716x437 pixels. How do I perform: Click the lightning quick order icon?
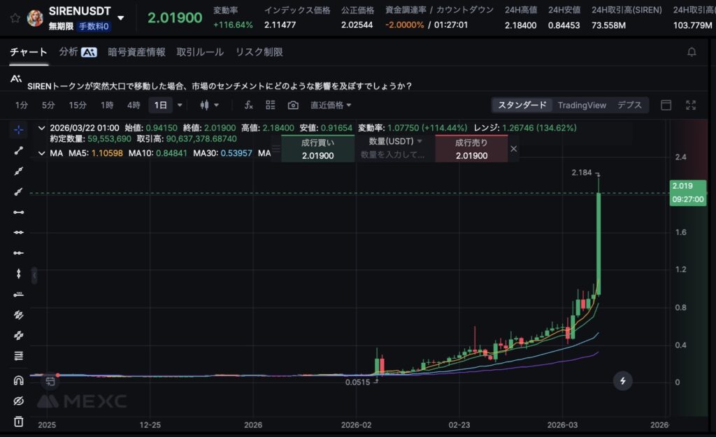pos(622,381)
